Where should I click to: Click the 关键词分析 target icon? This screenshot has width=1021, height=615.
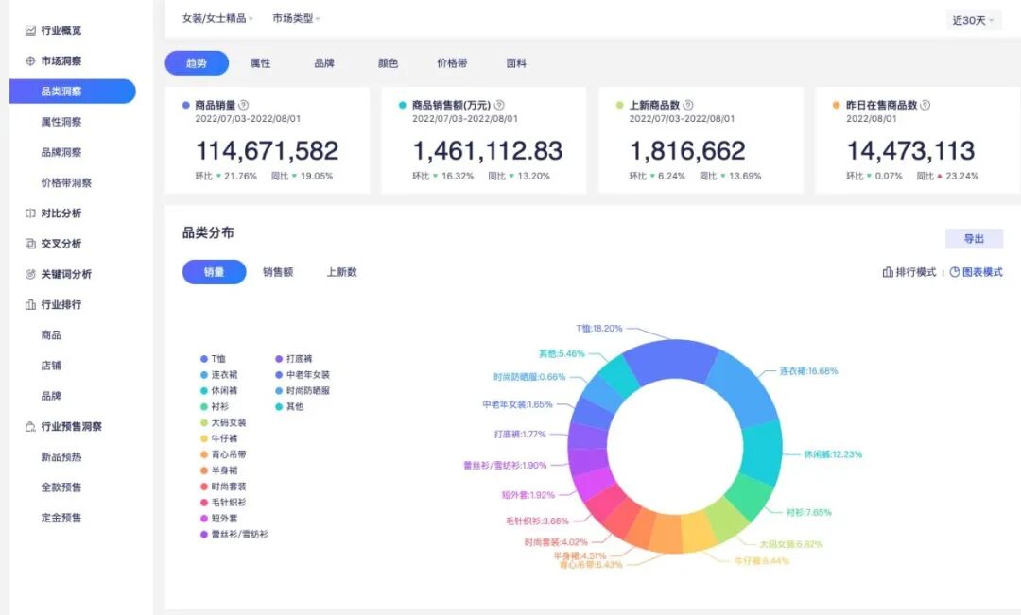(x=30, y=274)
